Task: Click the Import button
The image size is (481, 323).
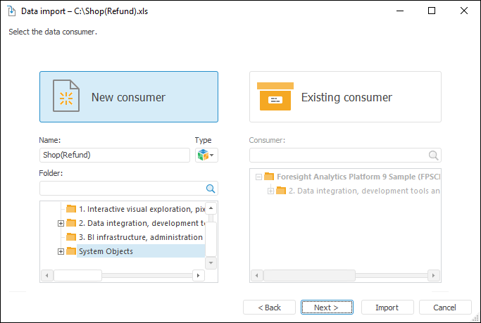Action: pyautogui.click(x=387, y=308)
